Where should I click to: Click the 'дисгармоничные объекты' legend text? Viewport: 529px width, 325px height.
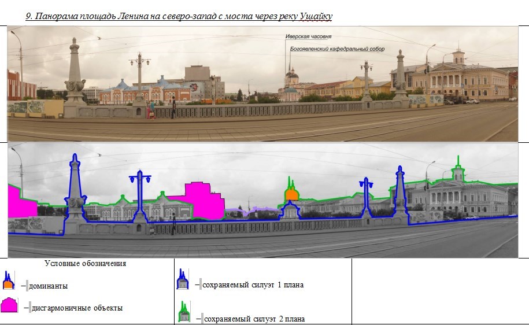point(77,308)
